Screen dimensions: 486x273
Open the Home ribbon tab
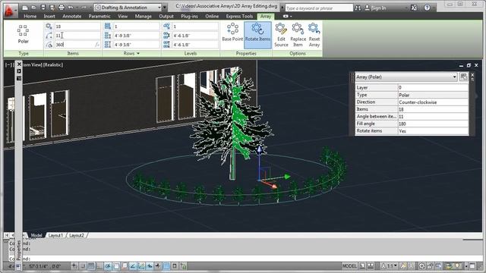pos(30,16)
